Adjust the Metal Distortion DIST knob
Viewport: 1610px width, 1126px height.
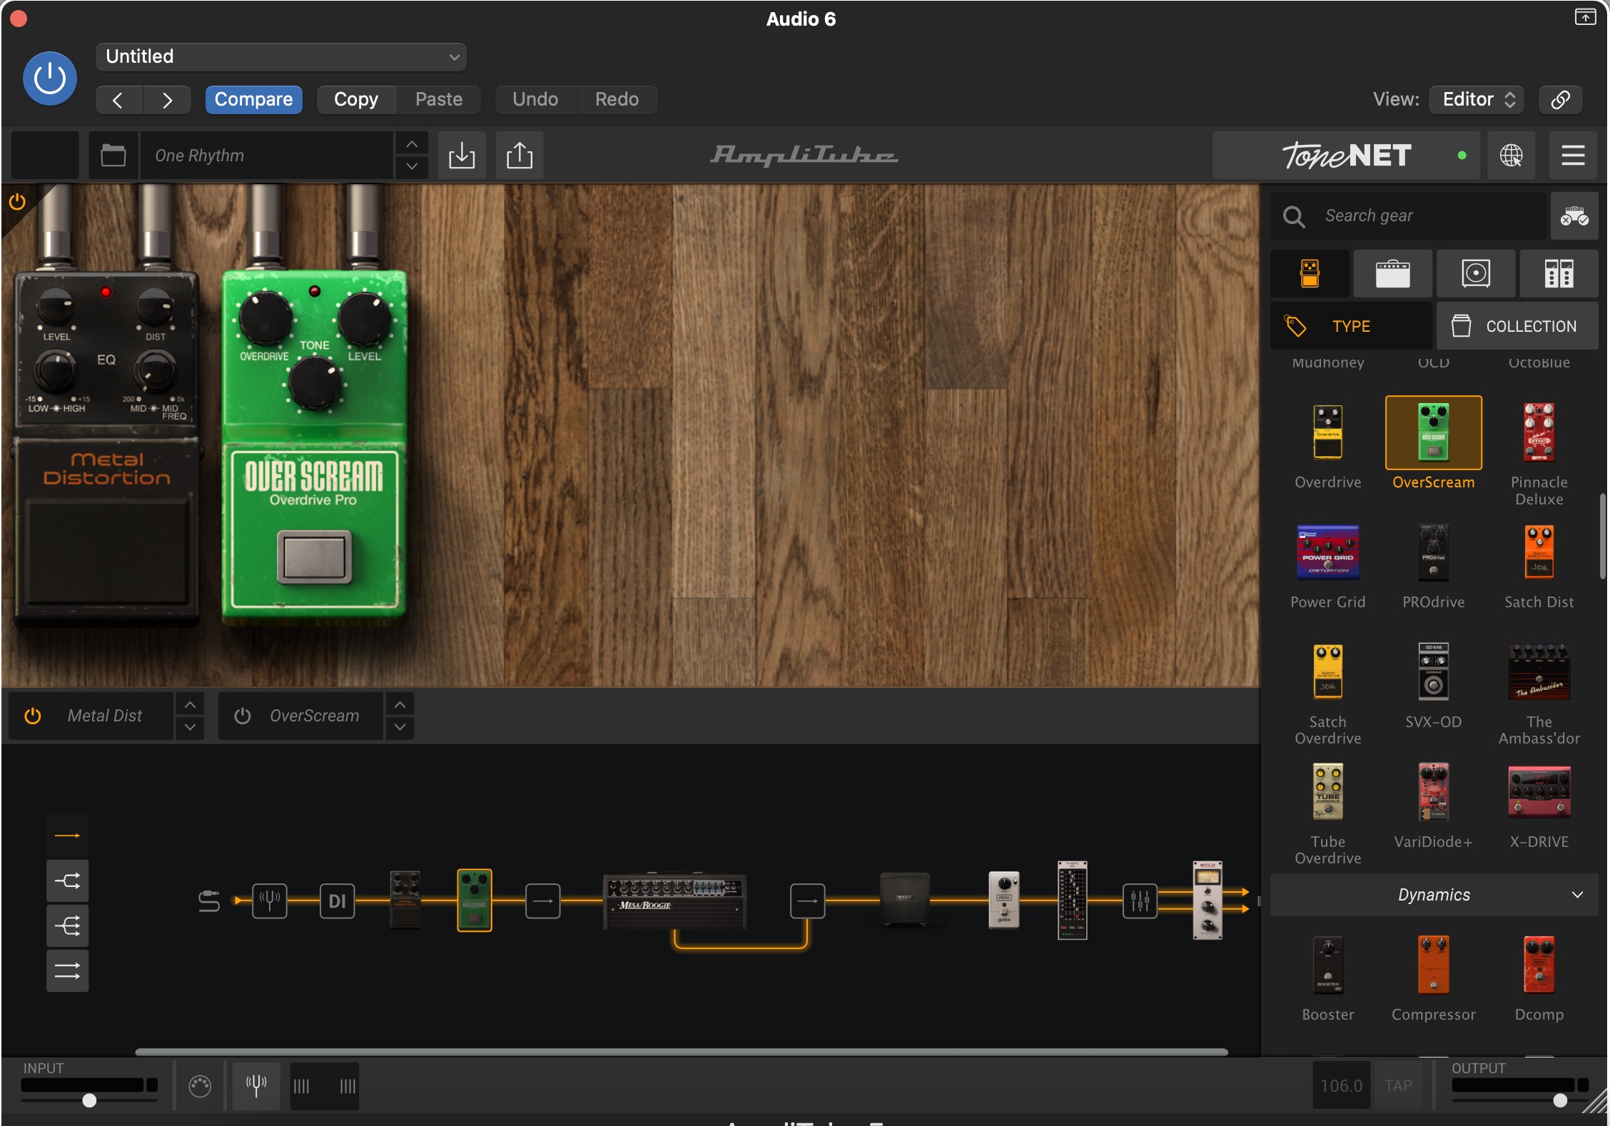155,307
